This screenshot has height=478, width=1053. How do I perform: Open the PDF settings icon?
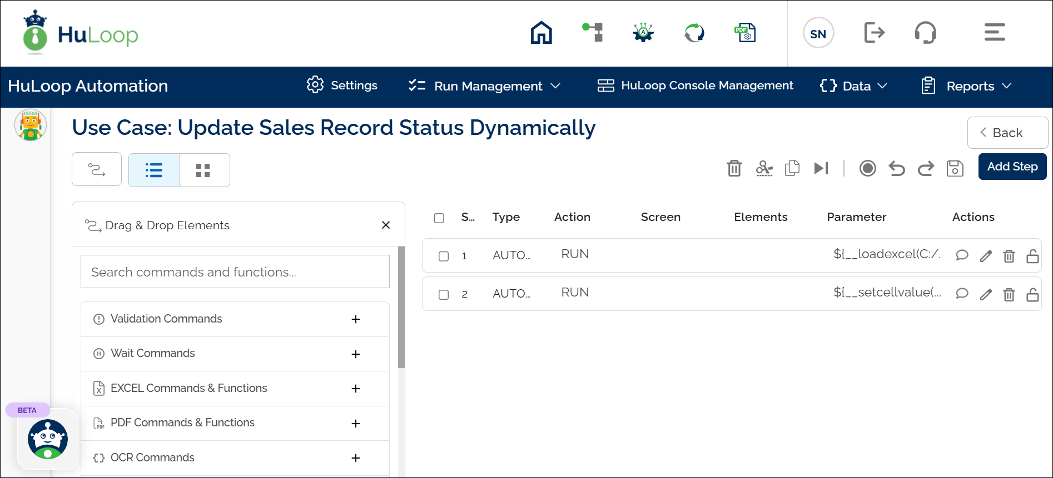[x=745, y=33]
